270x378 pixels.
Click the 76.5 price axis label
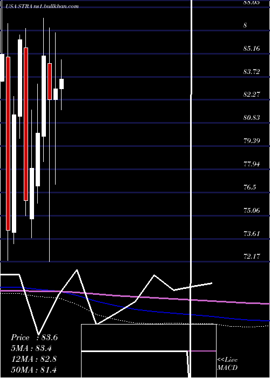pyautogui.click(x=249, y=187)
